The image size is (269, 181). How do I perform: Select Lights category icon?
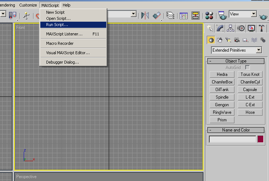(x=228, y=40)
